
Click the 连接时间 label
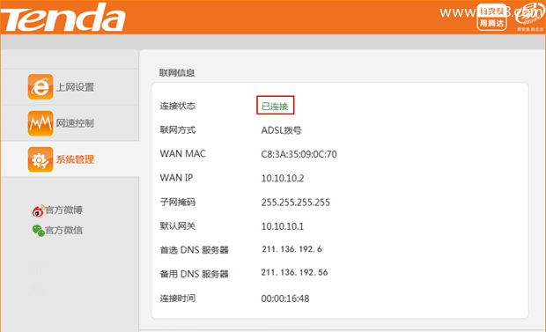(178, 299)
